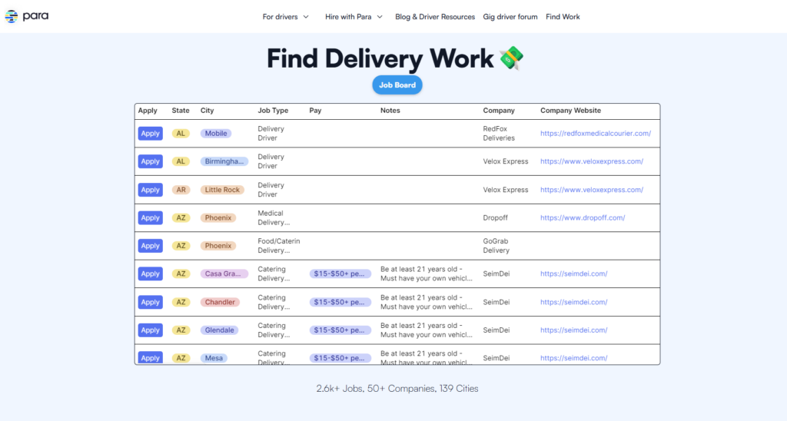This screenshot has height=421, width=787.
Task: Click the money emoji beside the heading
Action: pyautogui.click(x=511, y=58)
